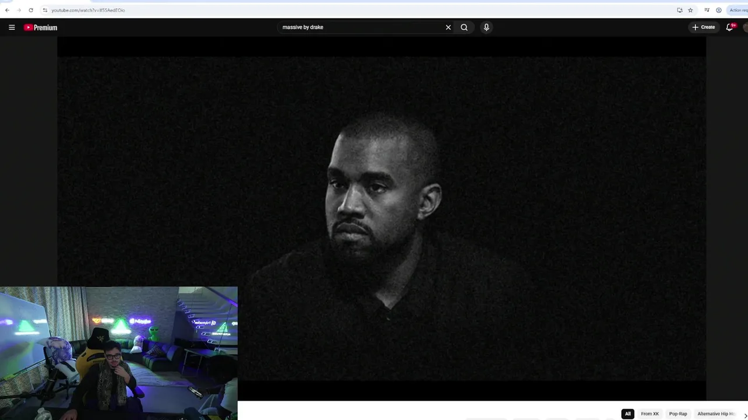Select the youtube.com address bar URL

click(x=88, y=10)
